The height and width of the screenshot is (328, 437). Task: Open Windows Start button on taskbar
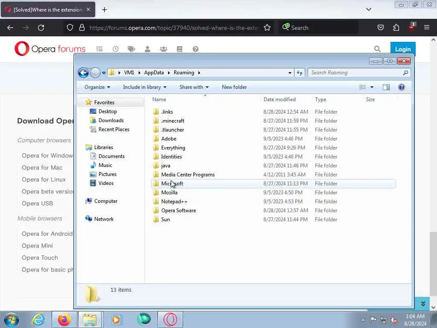[x=12, y=319]
